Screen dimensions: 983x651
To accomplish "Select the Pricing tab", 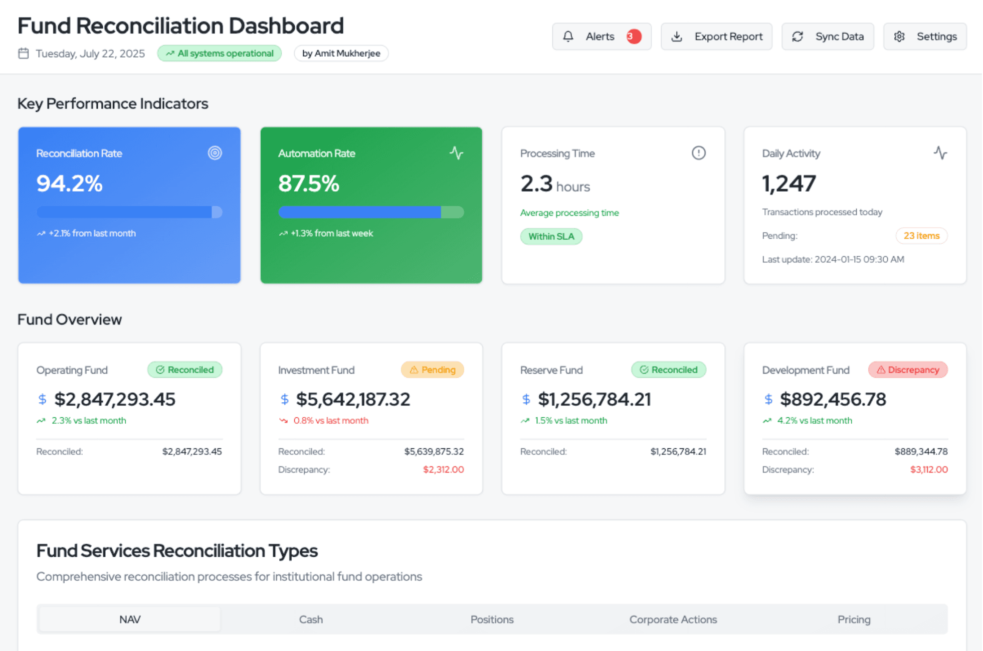I will point(854,619).
